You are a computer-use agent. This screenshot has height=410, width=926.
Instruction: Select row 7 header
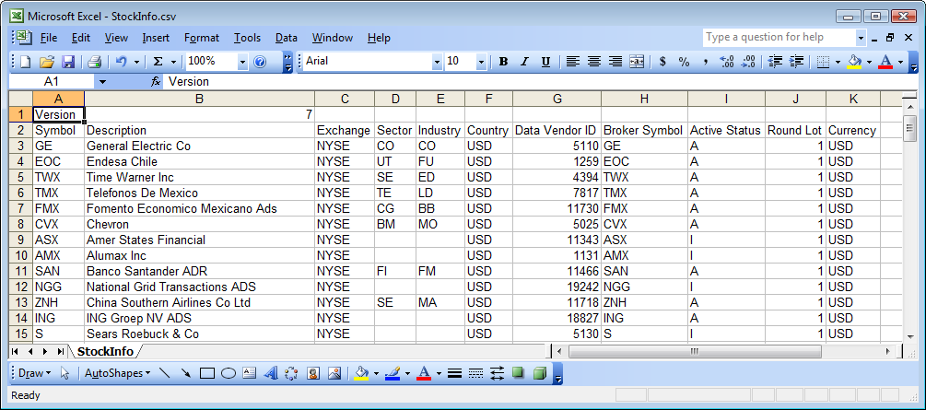(21, 208)
